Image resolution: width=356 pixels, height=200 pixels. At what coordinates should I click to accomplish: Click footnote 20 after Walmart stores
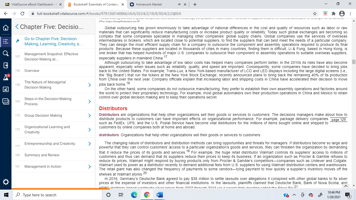click(x=145, y=173)
